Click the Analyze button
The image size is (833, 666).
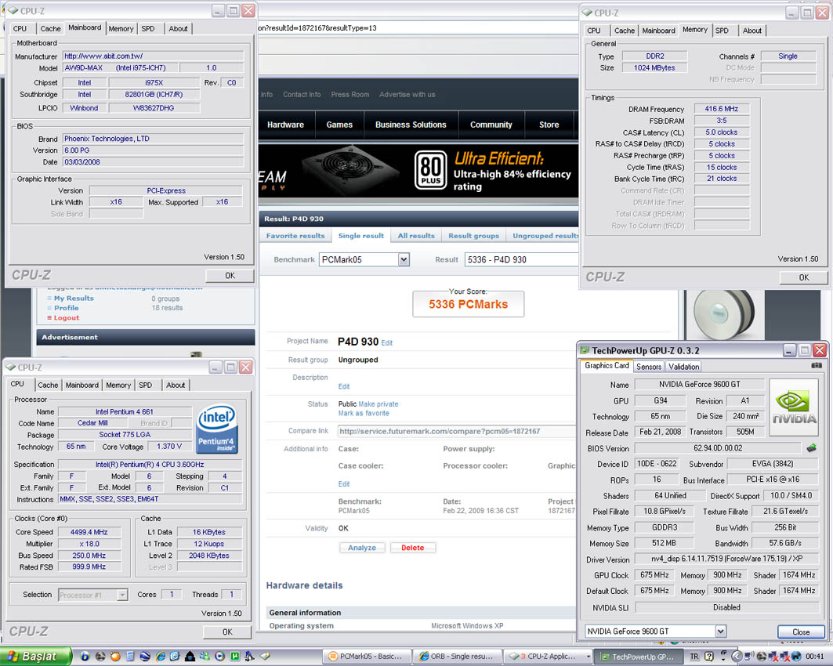[x=362, y=548]
